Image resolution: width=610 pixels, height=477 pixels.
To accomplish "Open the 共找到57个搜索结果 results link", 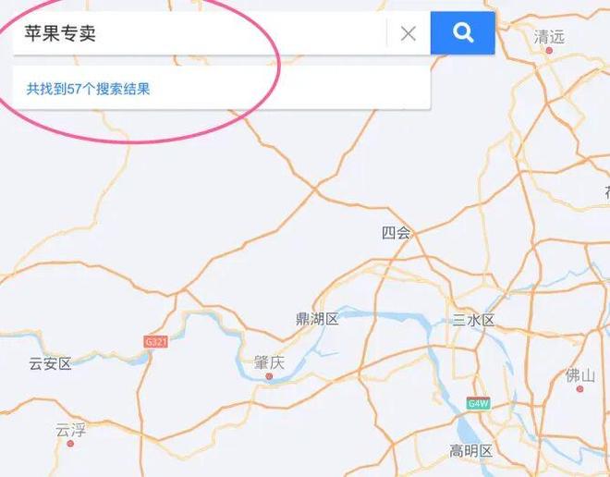I will tap(88, 89).
